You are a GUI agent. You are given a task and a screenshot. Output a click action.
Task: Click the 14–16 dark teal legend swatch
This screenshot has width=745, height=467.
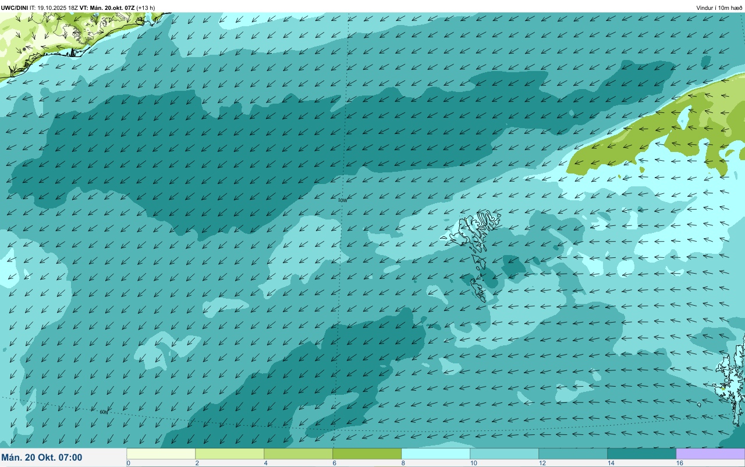coord(642,454)
